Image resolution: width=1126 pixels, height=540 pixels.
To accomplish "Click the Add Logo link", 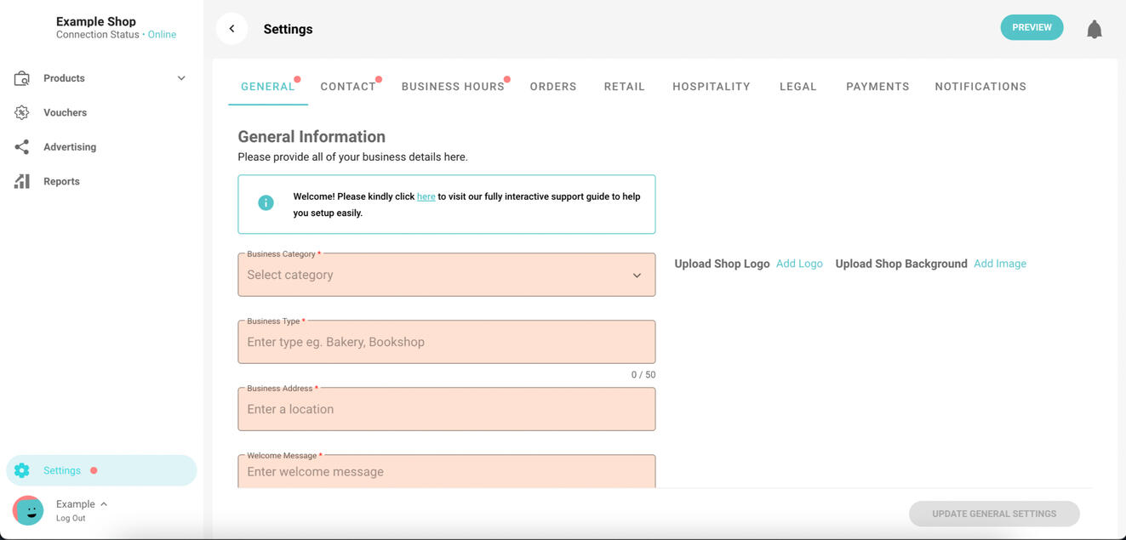I will [799, 264].
